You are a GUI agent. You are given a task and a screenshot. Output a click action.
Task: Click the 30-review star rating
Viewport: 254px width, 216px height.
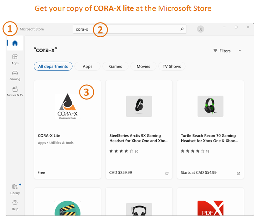[x=124, y=151]
